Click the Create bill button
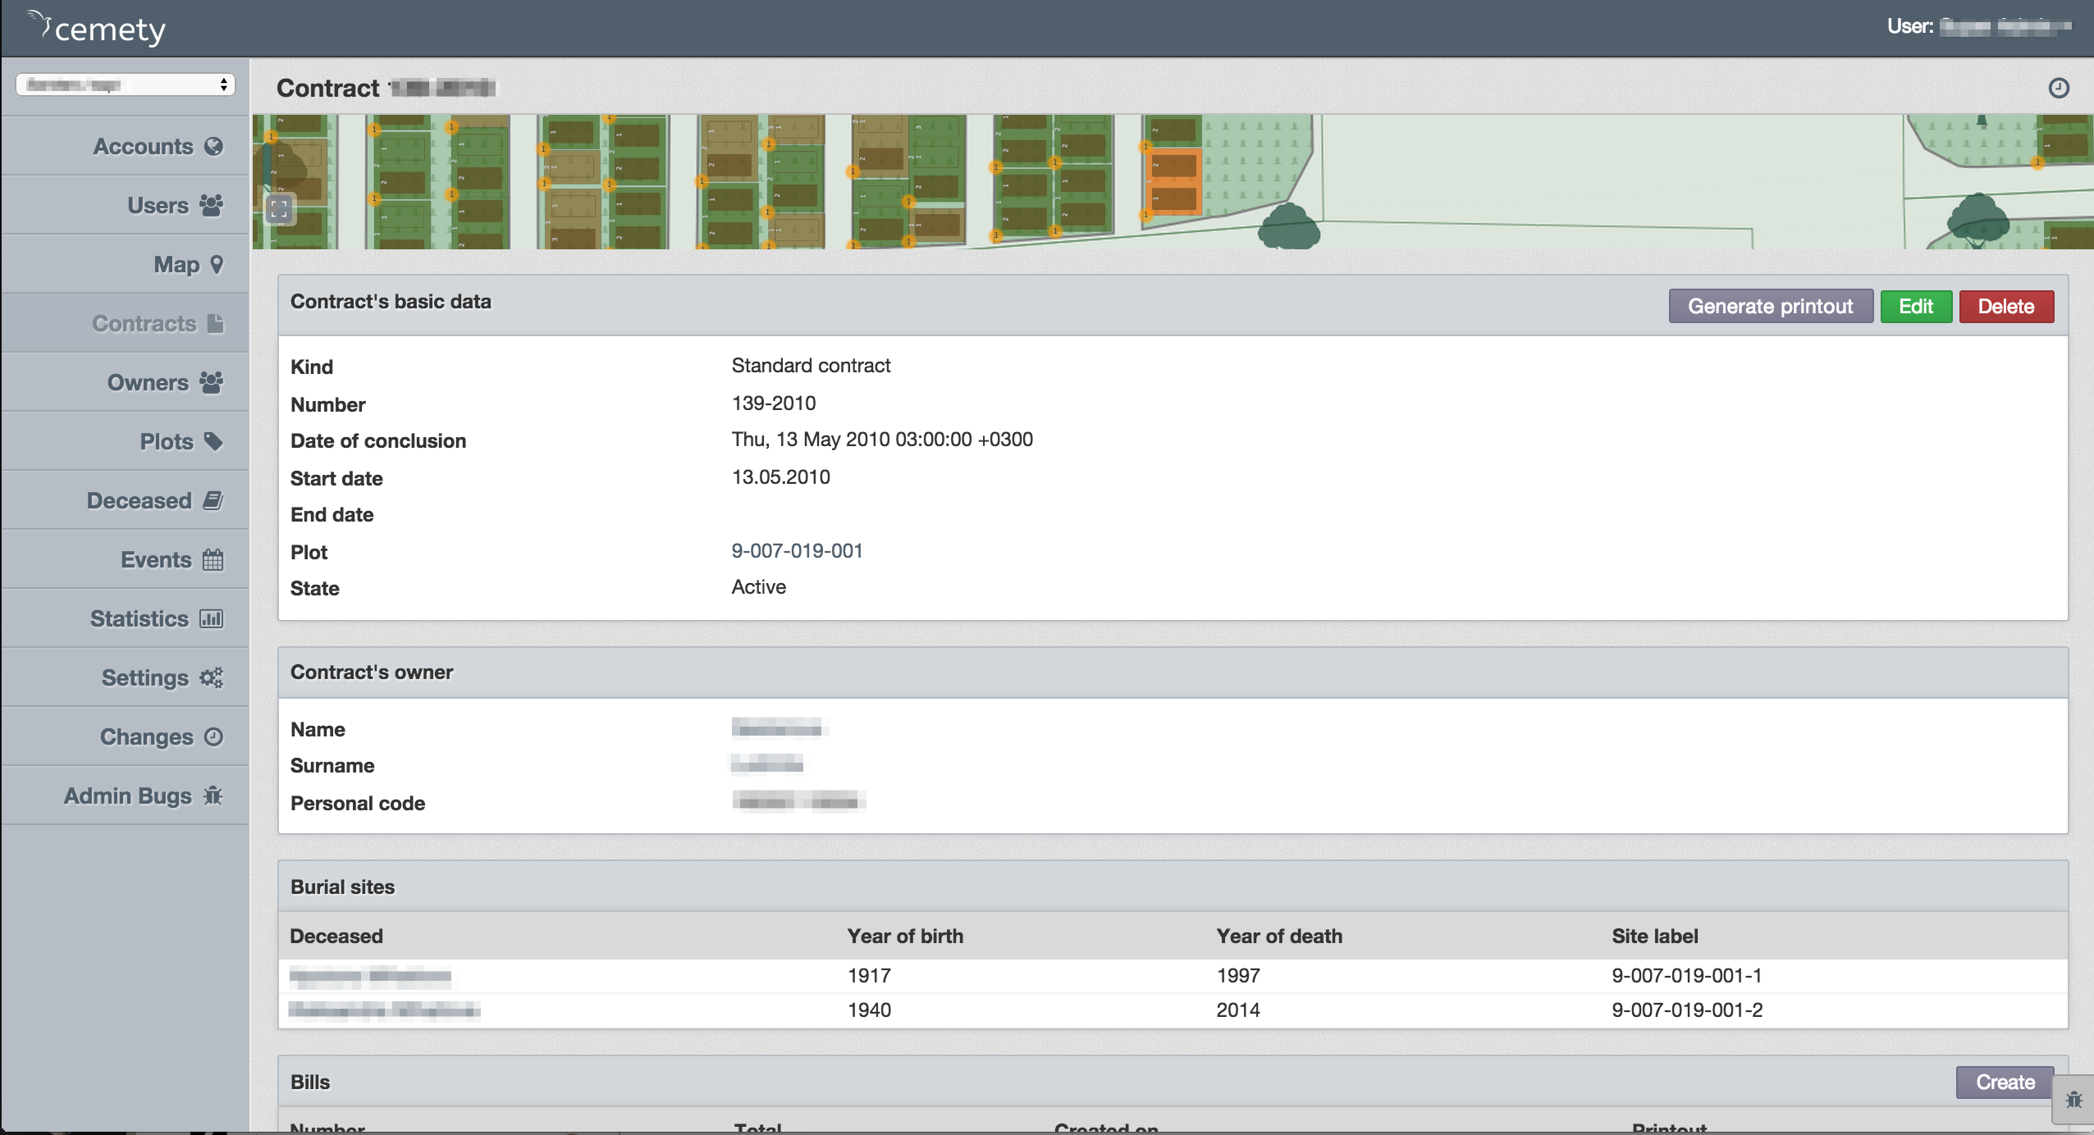 [2005, 1081]
